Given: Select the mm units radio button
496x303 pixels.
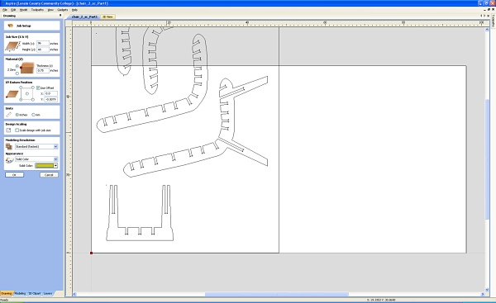Looking at the screenshot, I should point(33,115).
